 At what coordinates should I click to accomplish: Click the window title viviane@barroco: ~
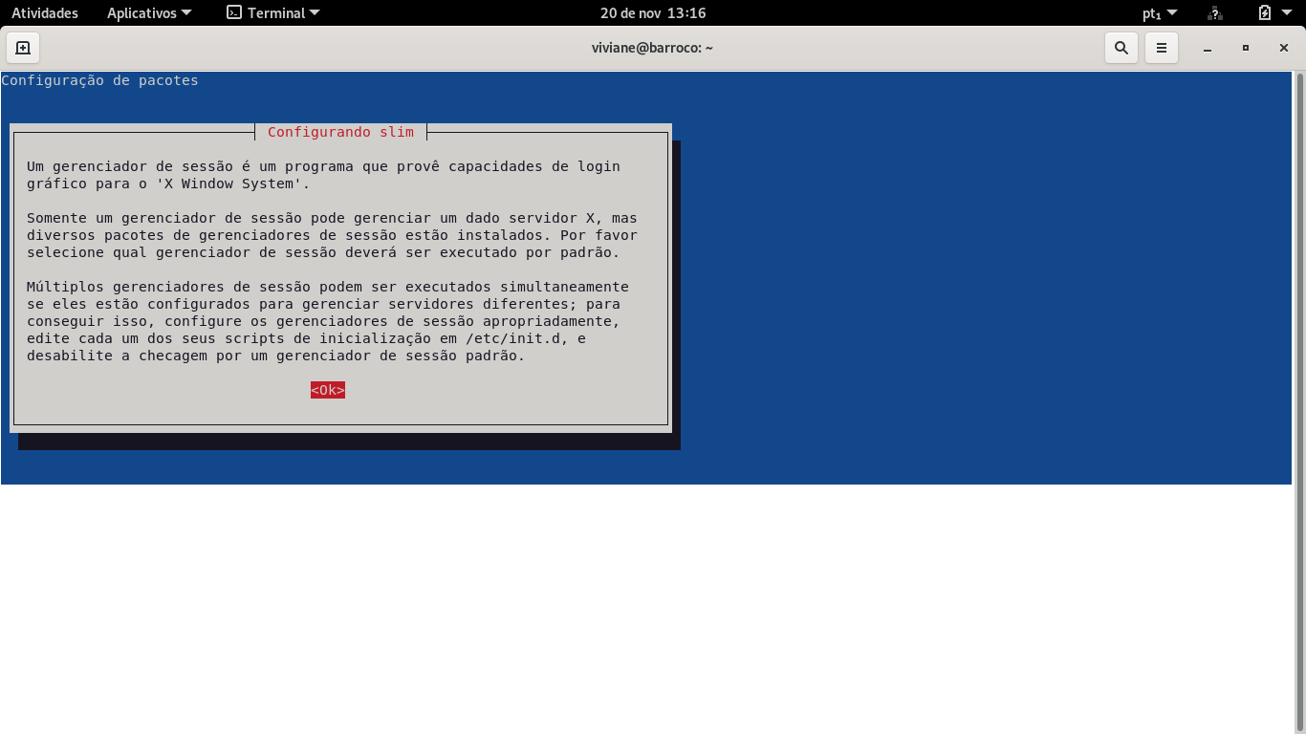(652, 48)
